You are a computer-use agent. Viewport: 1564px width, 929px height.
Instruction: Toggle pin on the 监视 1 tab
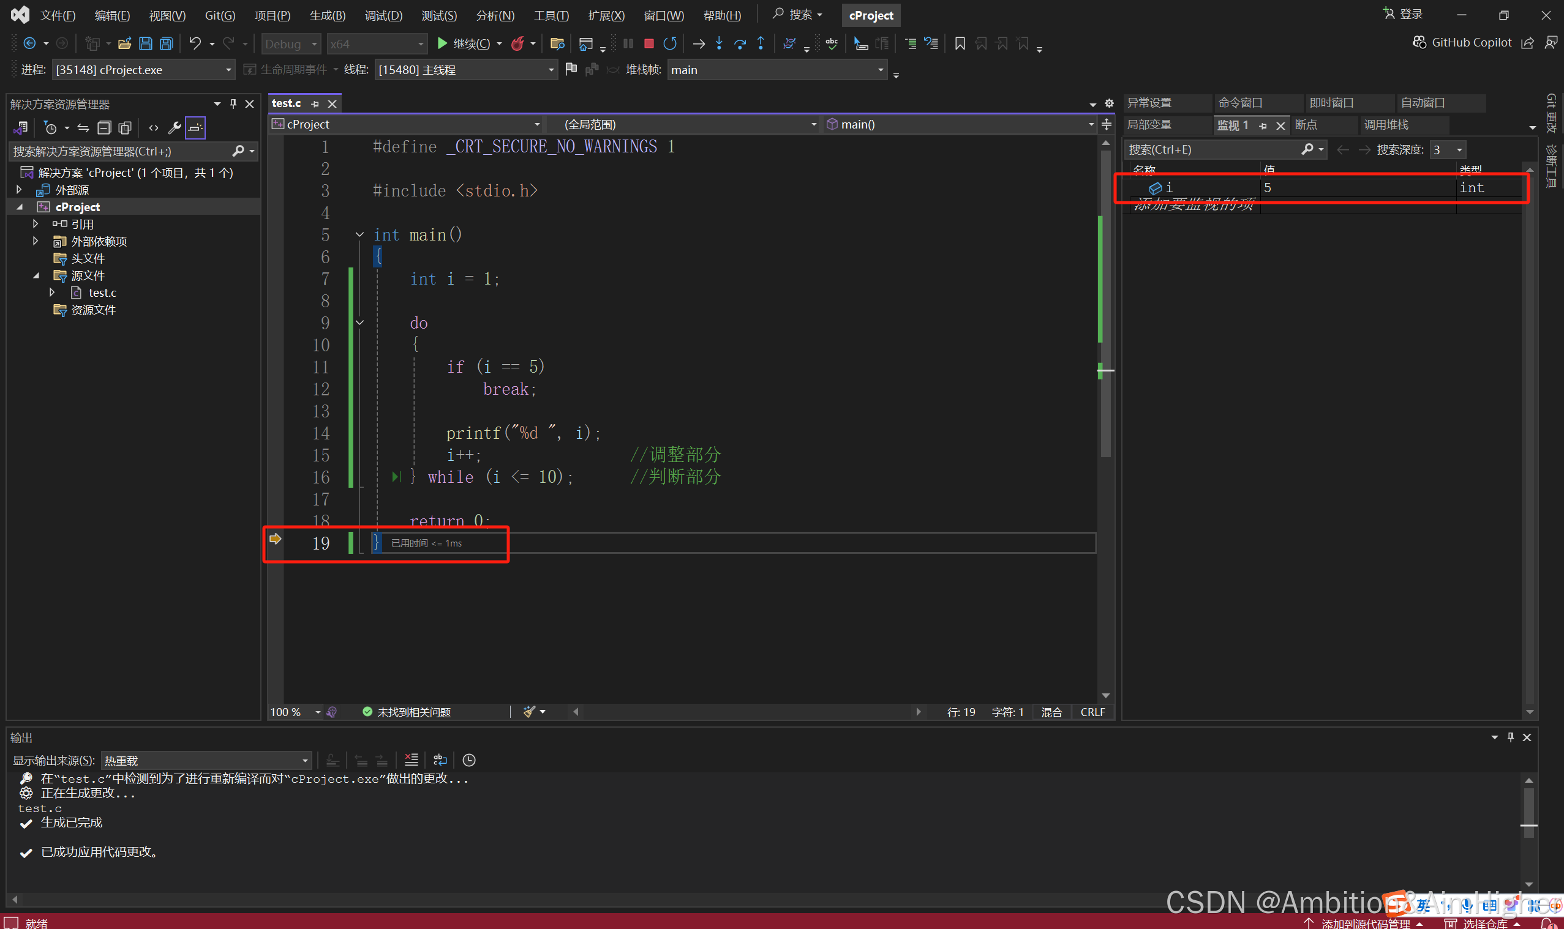[1263, 126]
